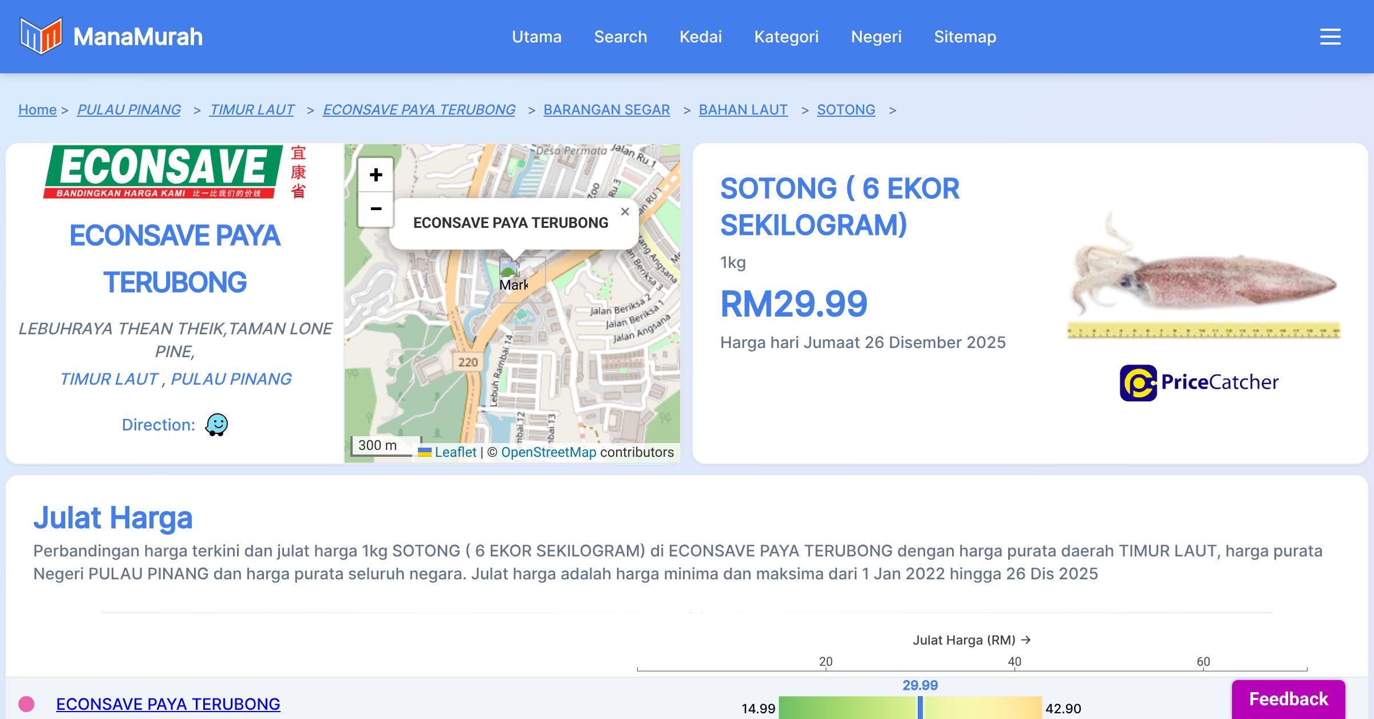Image resolution: width=1374 pixels, height=719 pixels.
Task: Go to the Kategori menu
Action: [x=786, y=37]
